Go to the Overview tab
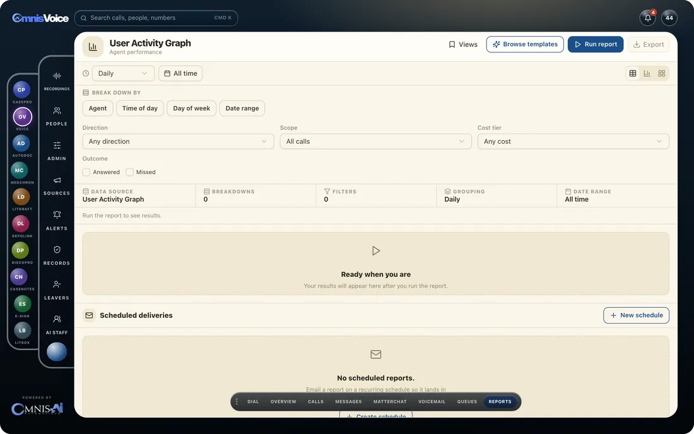The image size is (694, 434). coord(283,402)
